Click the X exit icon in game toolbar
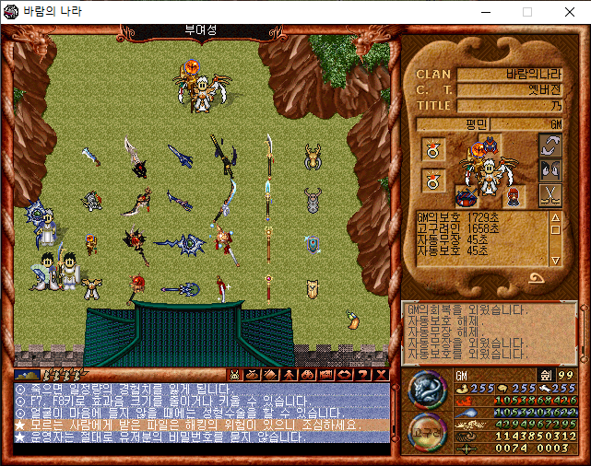This screenshot has width=591, height=466. pos(381,375)
